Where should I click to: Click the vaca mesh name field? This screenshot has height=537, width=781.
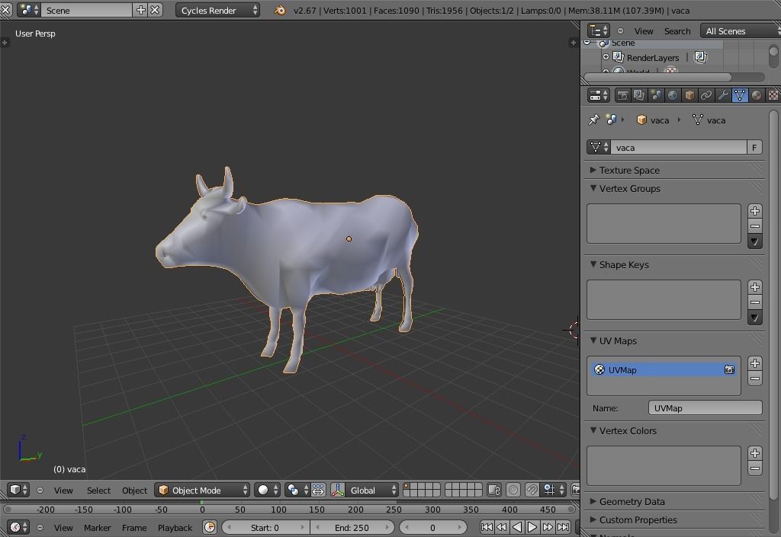678,147
